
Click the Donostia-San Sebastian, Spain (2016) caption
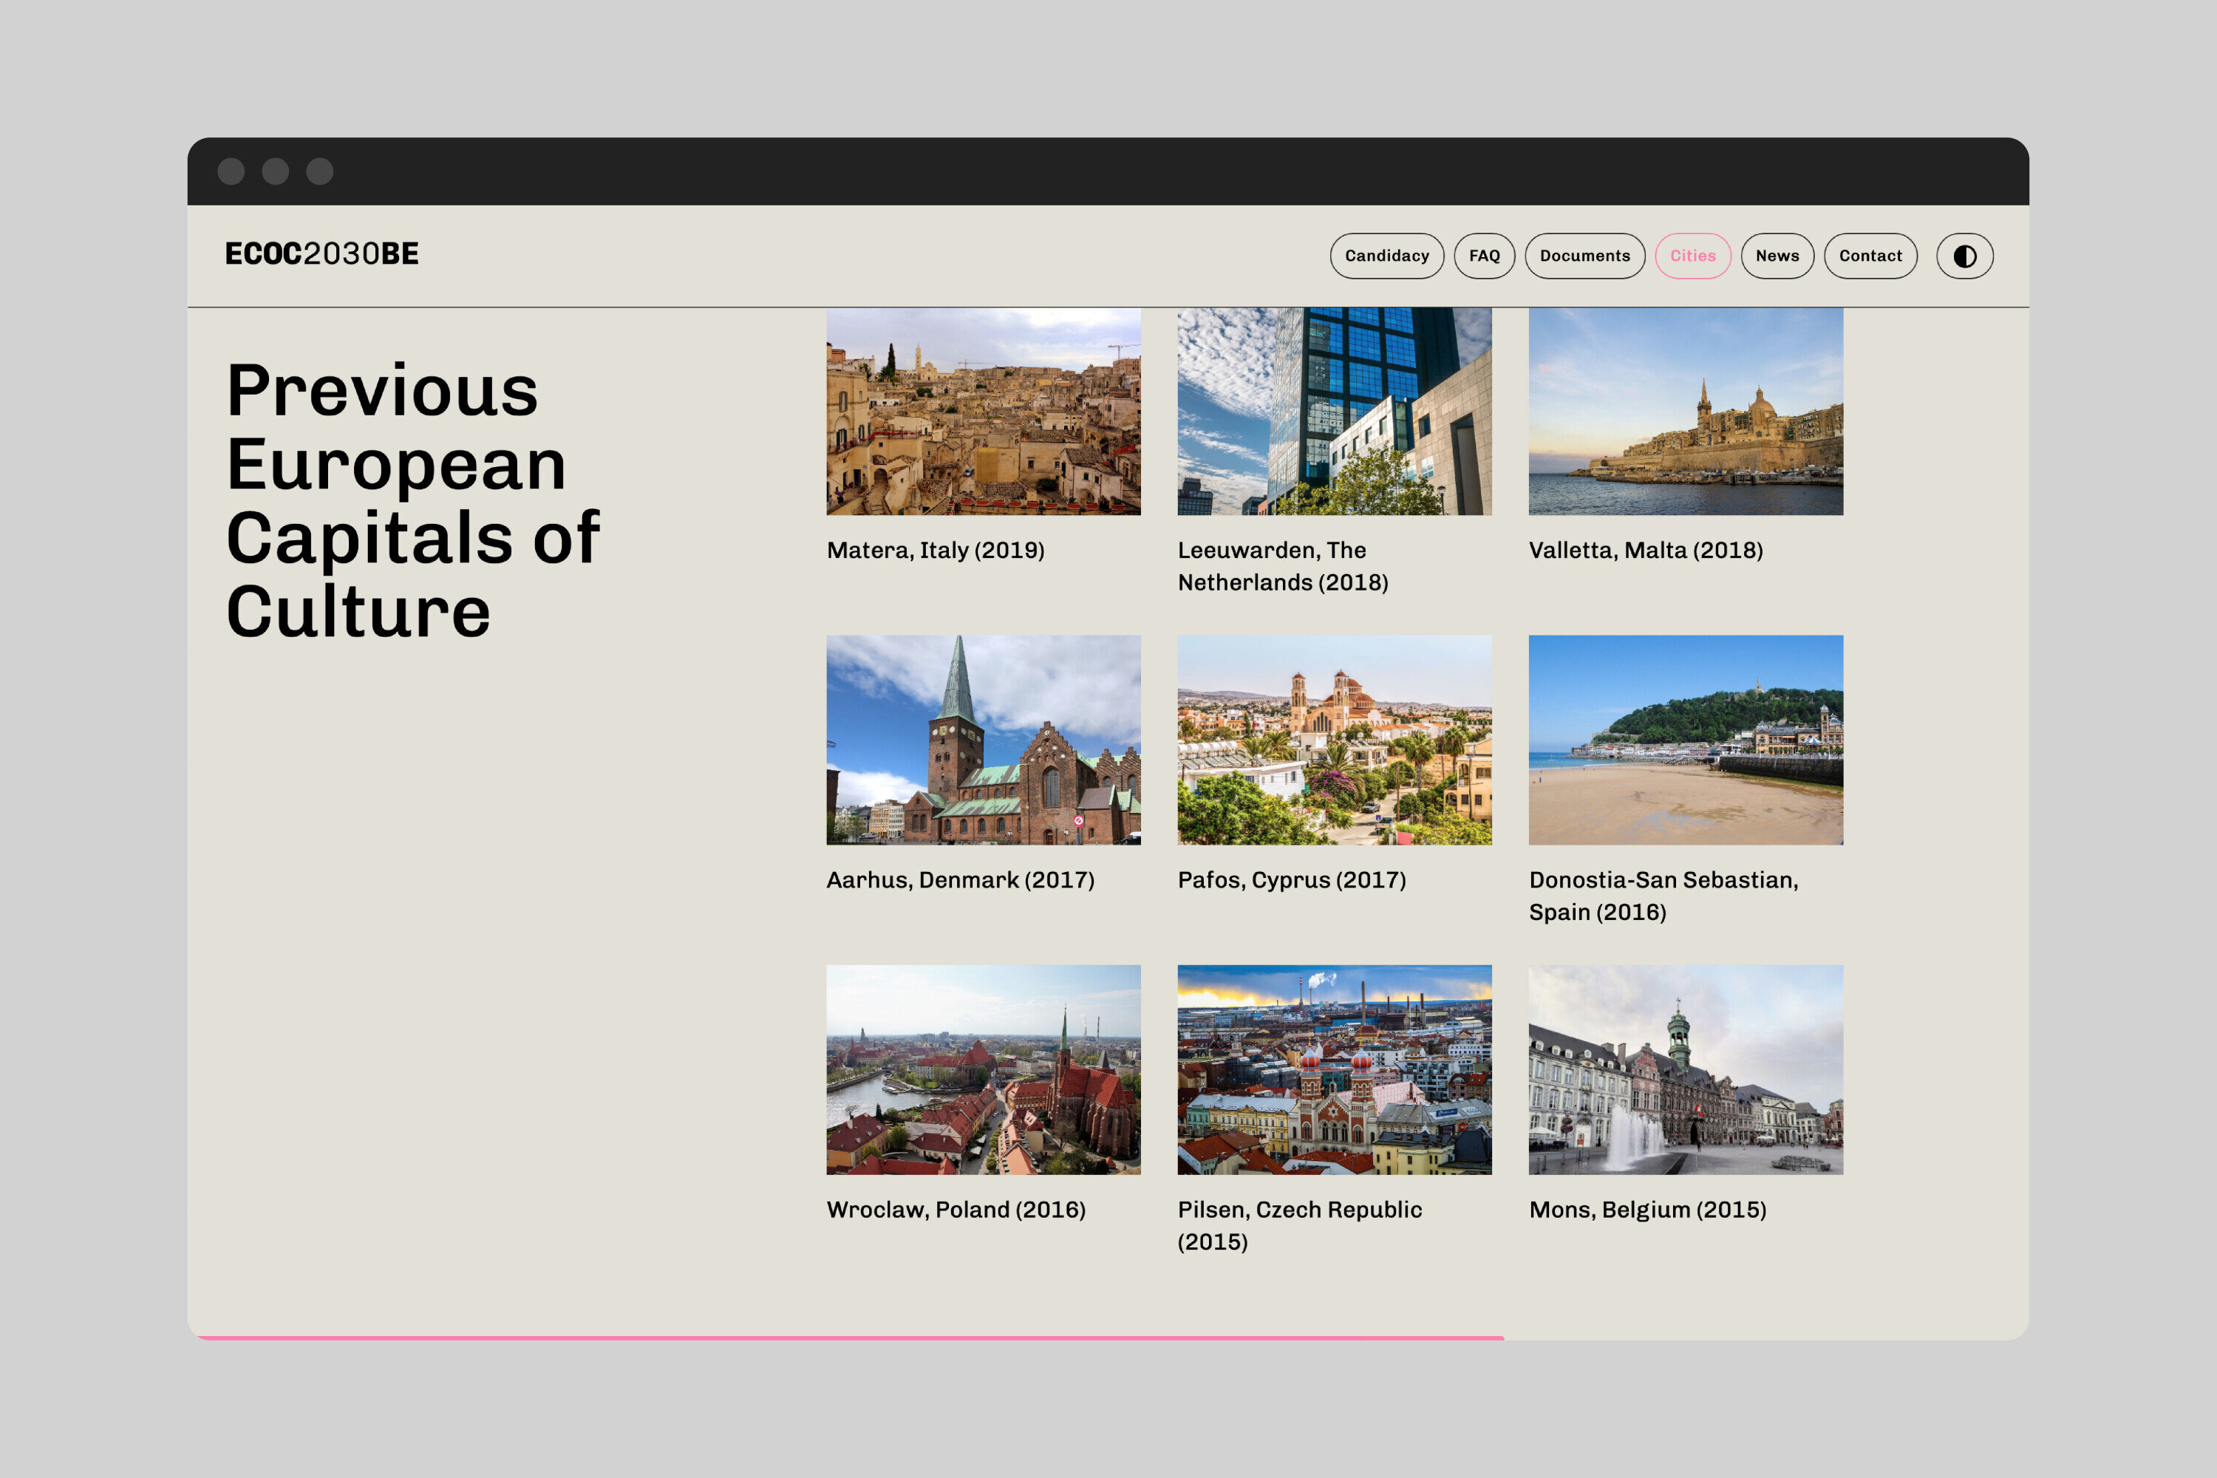(1663, 896)
